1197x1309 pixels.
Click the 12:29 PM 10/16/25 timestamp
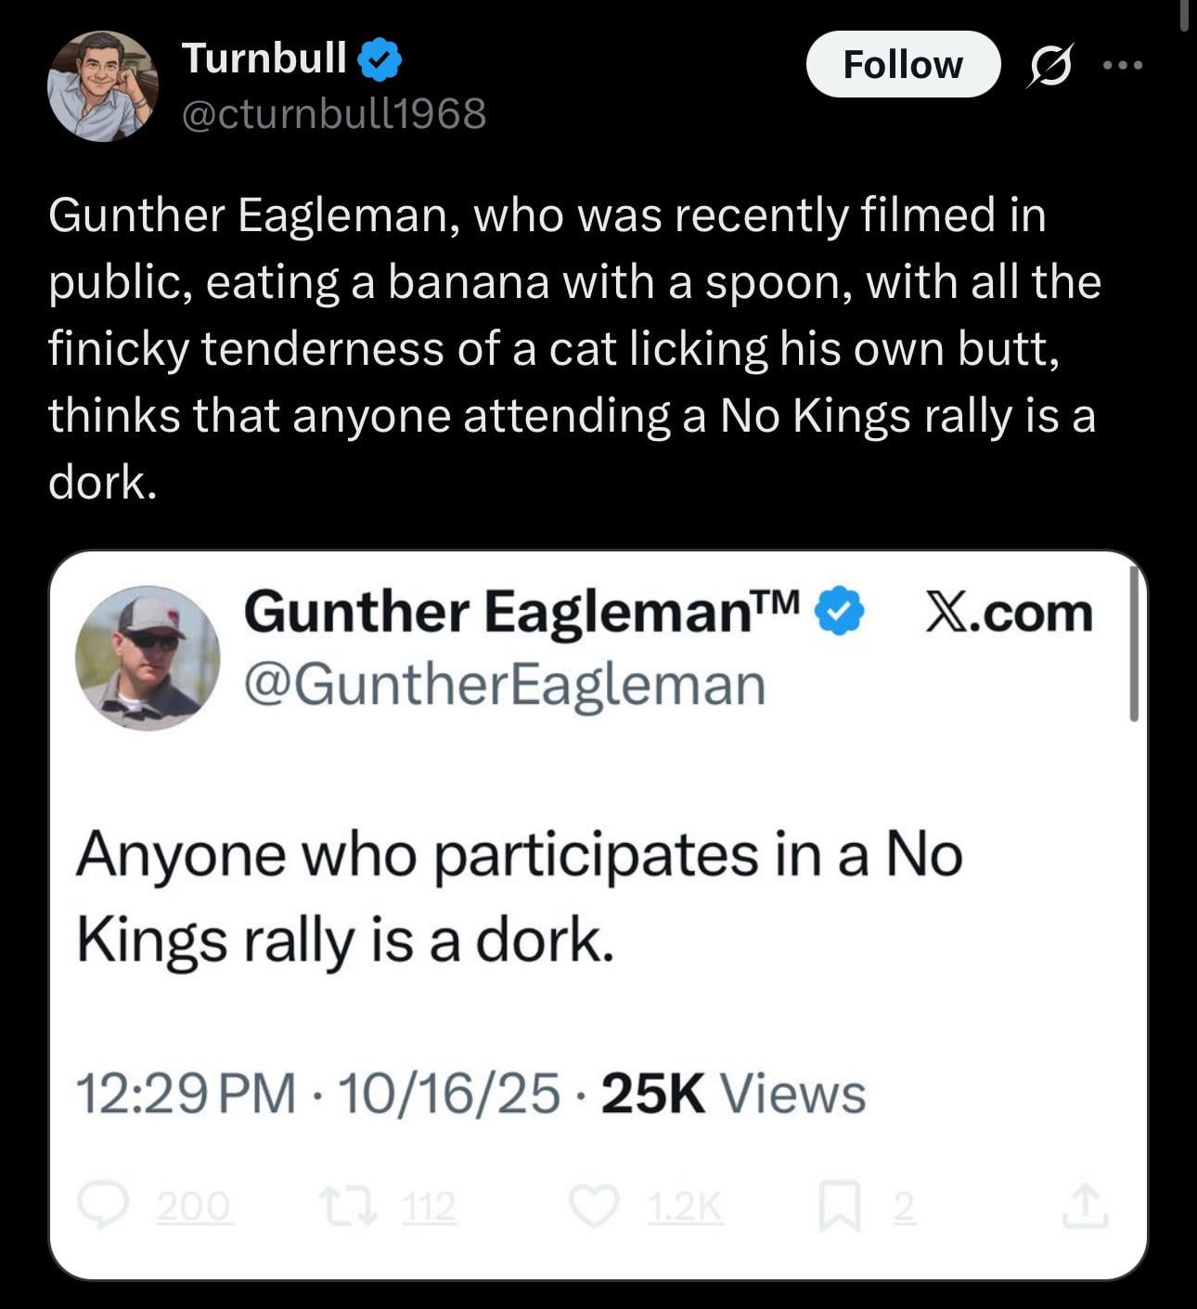tap(317, 1093)
